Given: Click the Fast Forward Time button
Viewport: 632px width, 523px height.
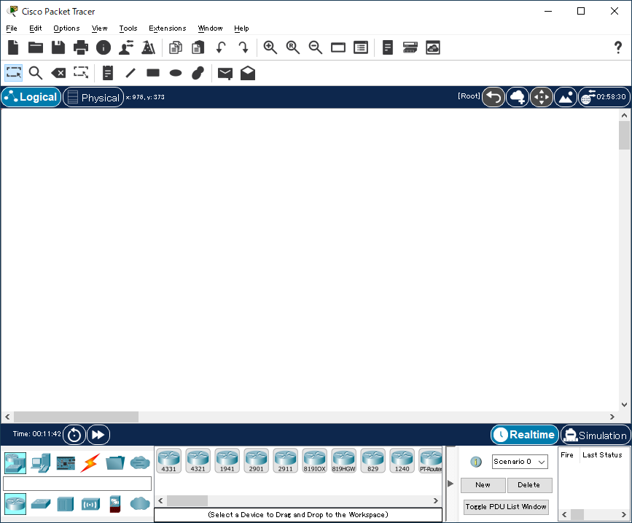Looking at the screenshot, I should tap(98, 435).
